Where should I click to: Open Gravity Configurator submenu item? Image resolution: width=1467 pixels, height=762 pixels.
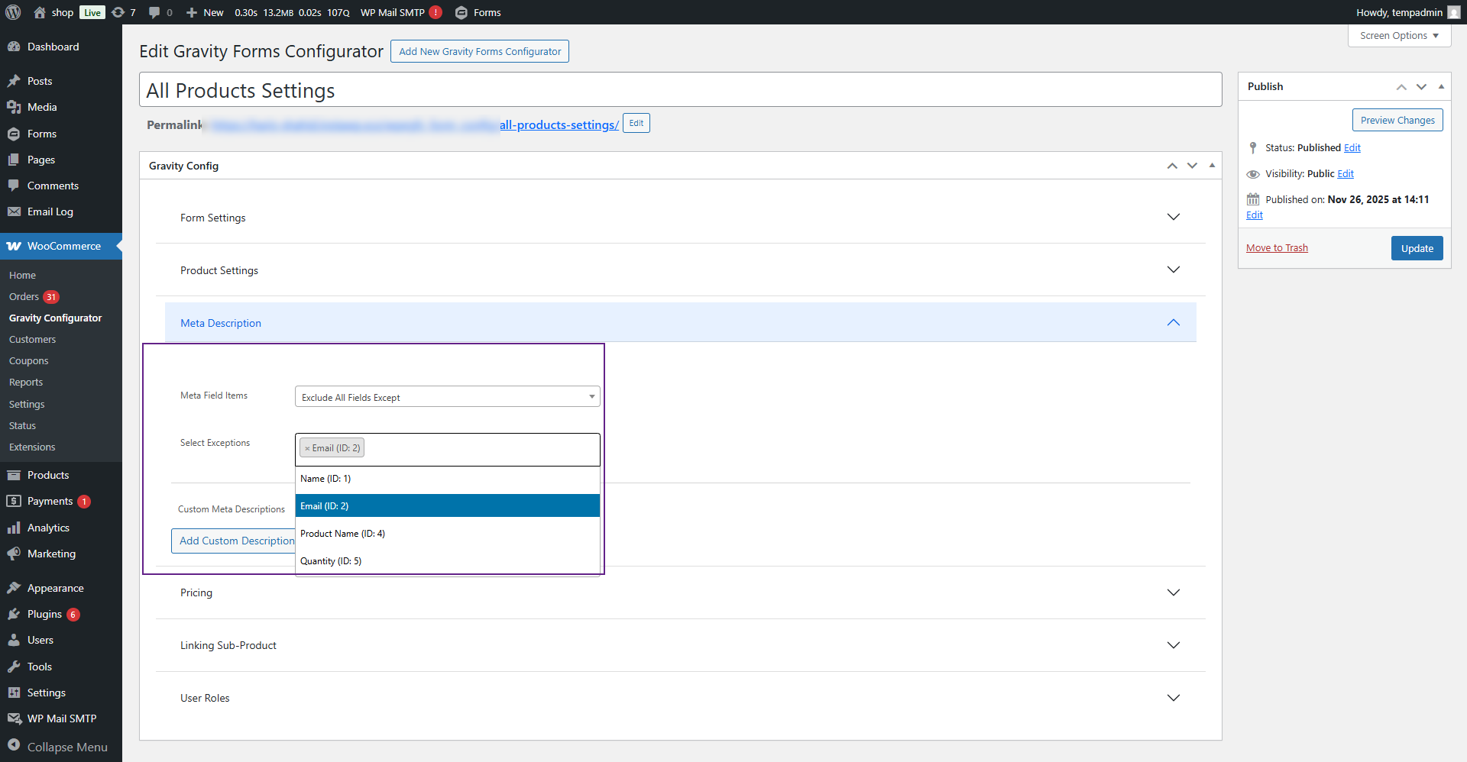click(55, 318)
